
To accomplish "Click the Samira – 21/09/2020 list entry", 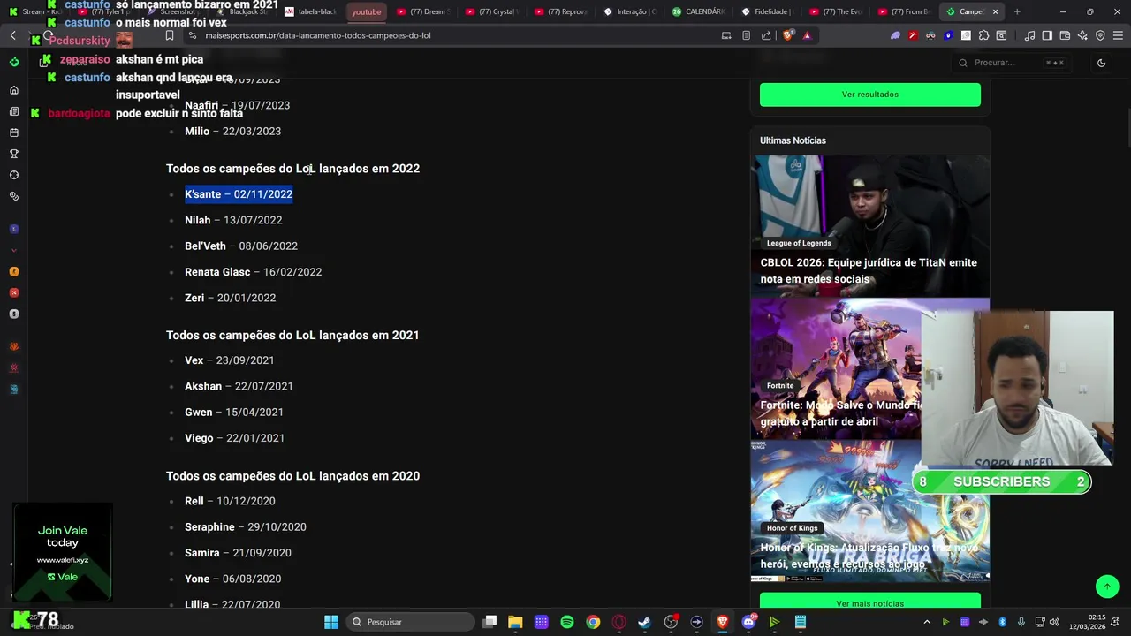I will (238, 553).
